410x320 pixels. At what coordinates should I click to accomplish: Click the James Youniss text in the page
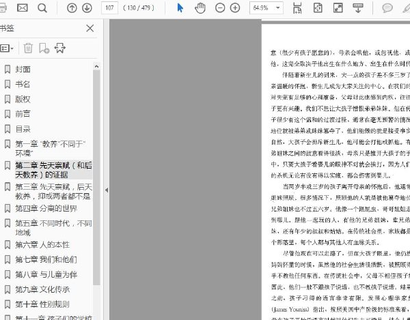(x=290, y=310)
